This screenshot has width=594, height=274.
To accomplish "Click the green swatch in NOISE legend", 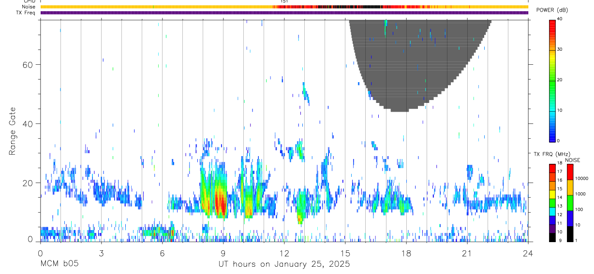I will point(570,203).
